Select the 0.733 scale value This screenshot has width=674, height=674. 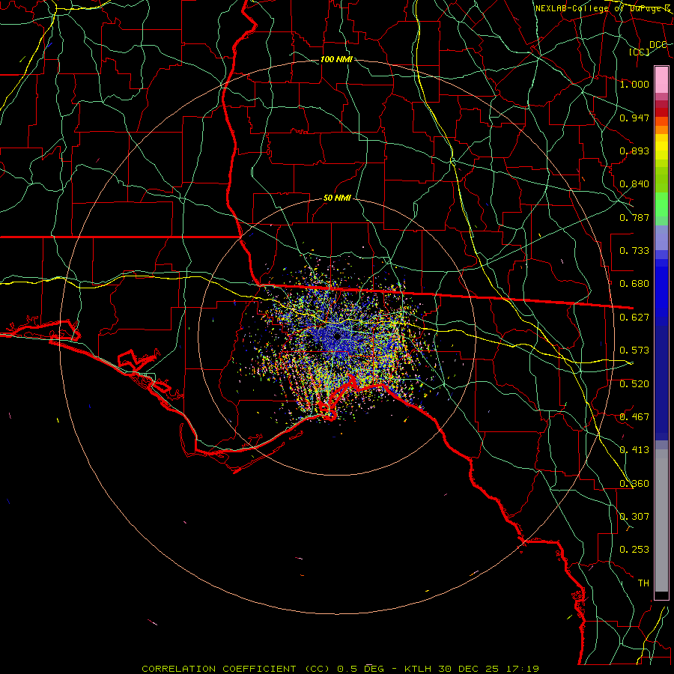(x=634, y=251)
